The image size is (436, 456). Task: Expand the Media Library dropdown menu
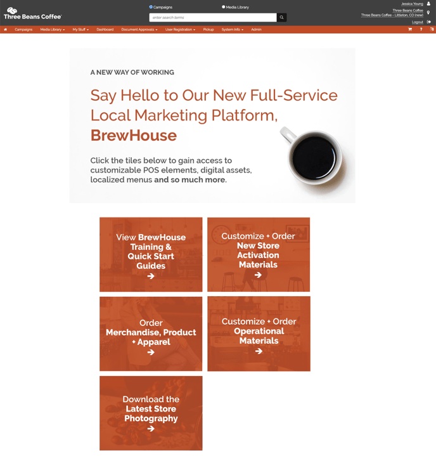tap(53, 29)
